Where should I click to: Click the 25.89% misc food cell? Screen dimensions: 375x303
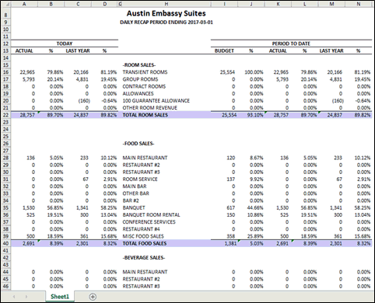click(255, 236)
